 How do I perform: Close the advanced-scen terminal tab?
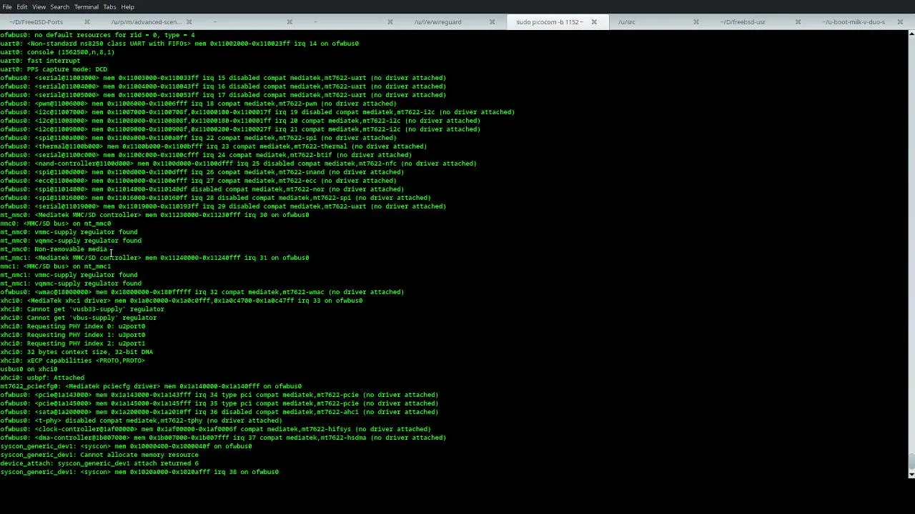pyautogui.click(x=189, y=22)
